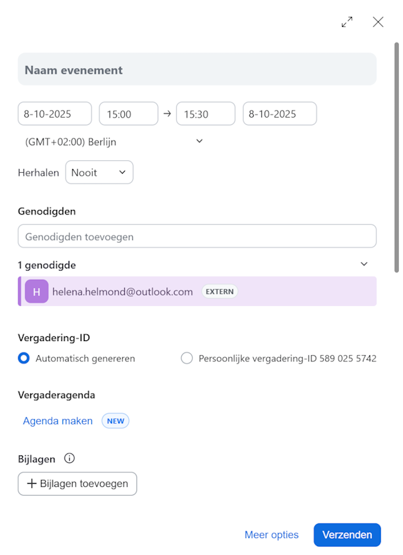Click the EXTERN tag on the invitee
The image size is (403, 555).
[x=220, y=291]
